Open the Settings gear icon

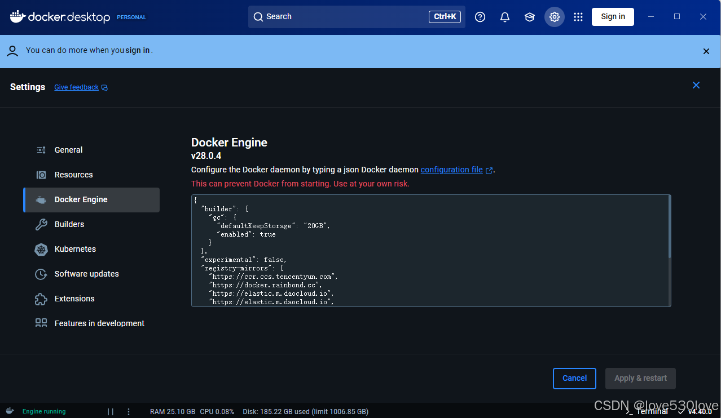point(555,17)
